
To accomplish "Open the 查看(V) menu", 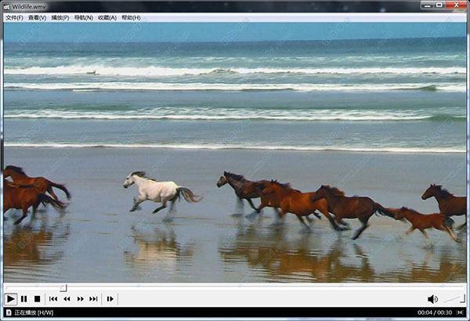I will pyautogui.click(x=37, y=17).
